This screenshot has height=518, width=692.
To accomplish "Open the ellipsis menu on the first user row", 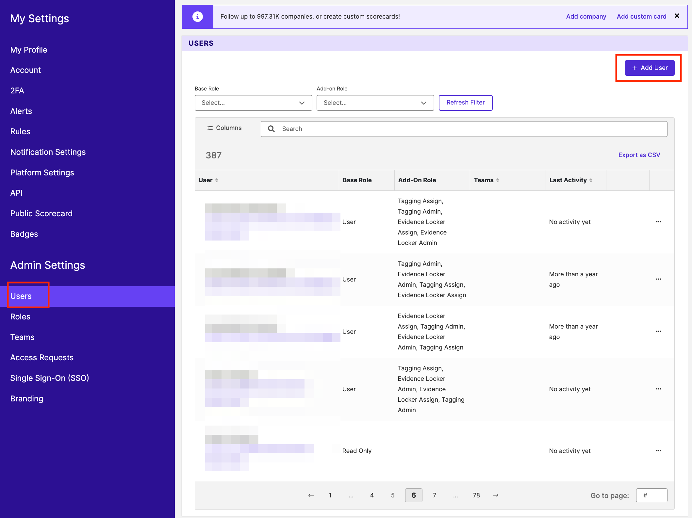I will pyautogui.click(x=658, y=221).
